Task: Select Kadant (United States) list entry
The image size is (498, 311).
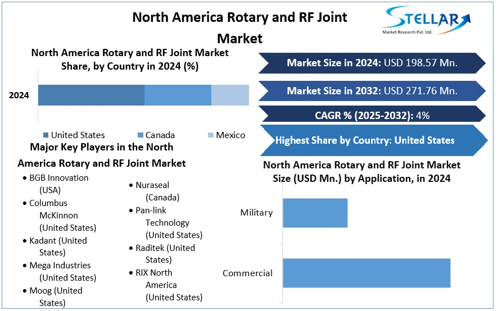Action: pyautogui.click(x=55, y=246)
